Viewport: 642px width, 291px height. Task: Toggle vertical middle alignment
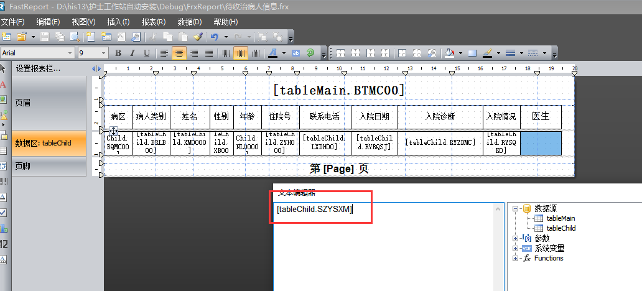pos(241,53)
